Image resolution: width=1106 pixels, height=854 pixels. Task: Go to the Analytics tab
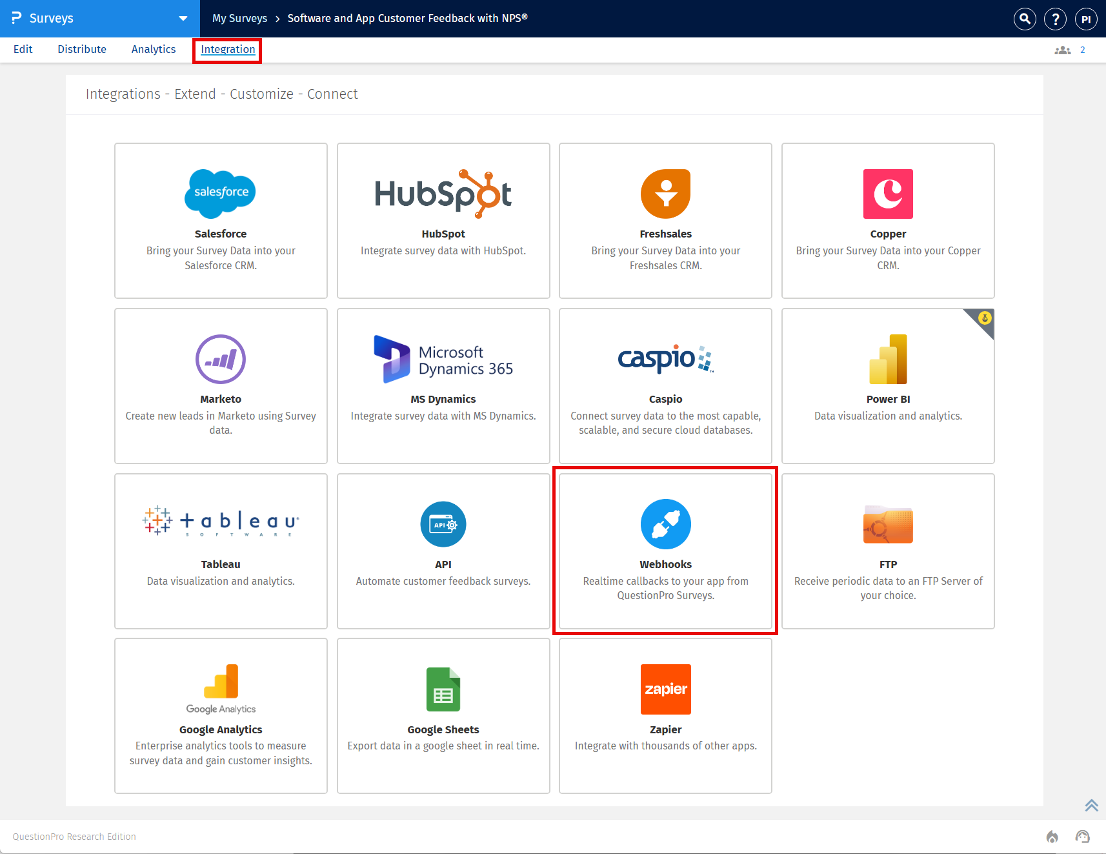(154, 49)
